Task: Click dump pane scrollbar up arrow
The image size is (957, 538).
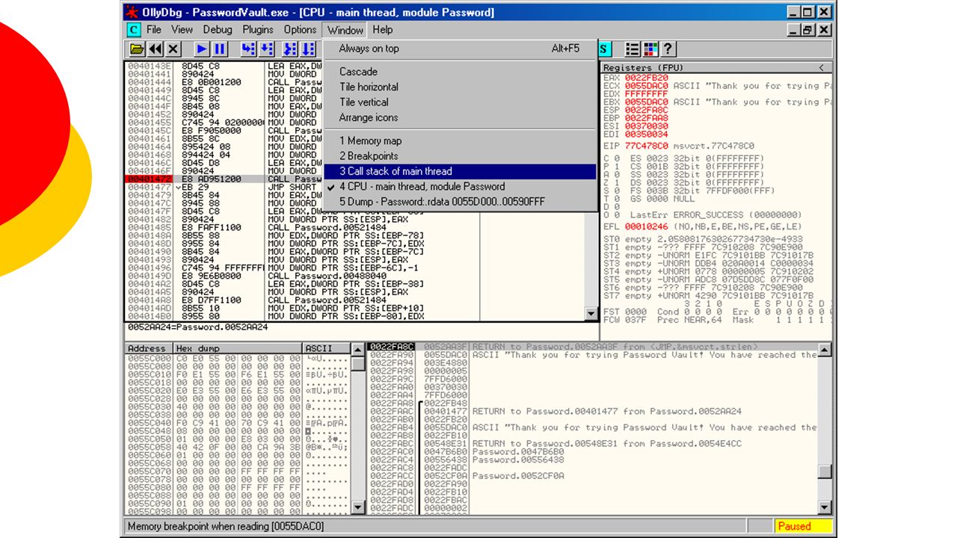Action: tap(358, 350)
